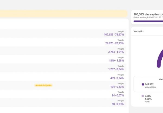Click the Votação panel heading

(x=138, y=31)
